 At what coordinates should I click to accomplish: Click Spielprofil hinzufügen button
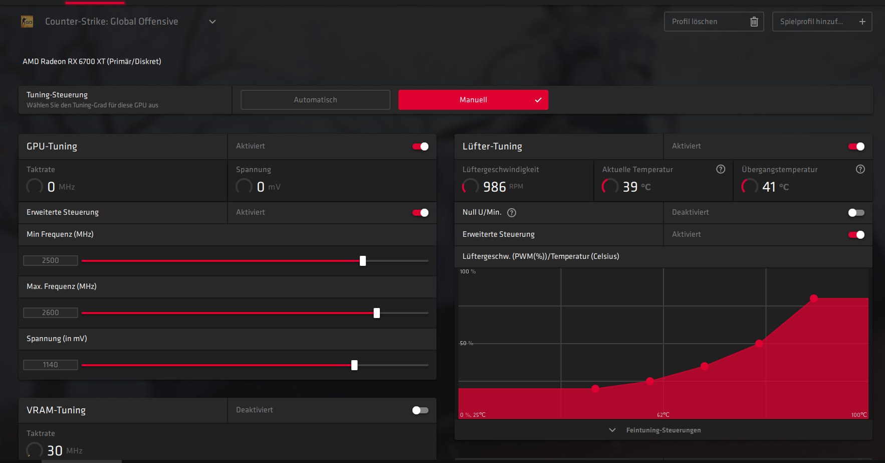pyautogui.click(x=822, y=22)
